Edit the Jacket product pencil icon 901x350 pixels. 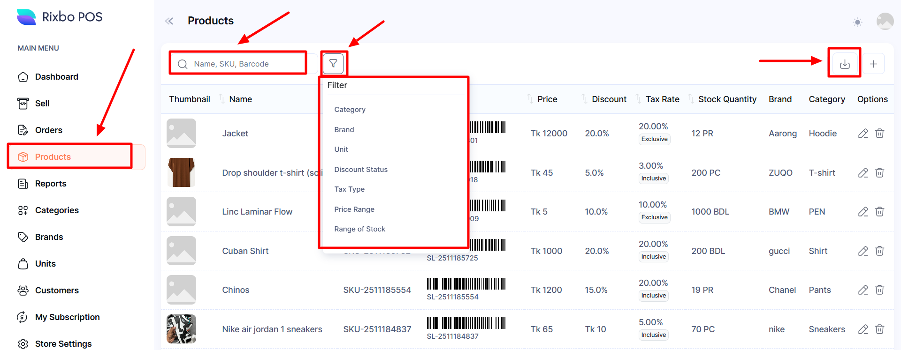[x=863, y=134]
